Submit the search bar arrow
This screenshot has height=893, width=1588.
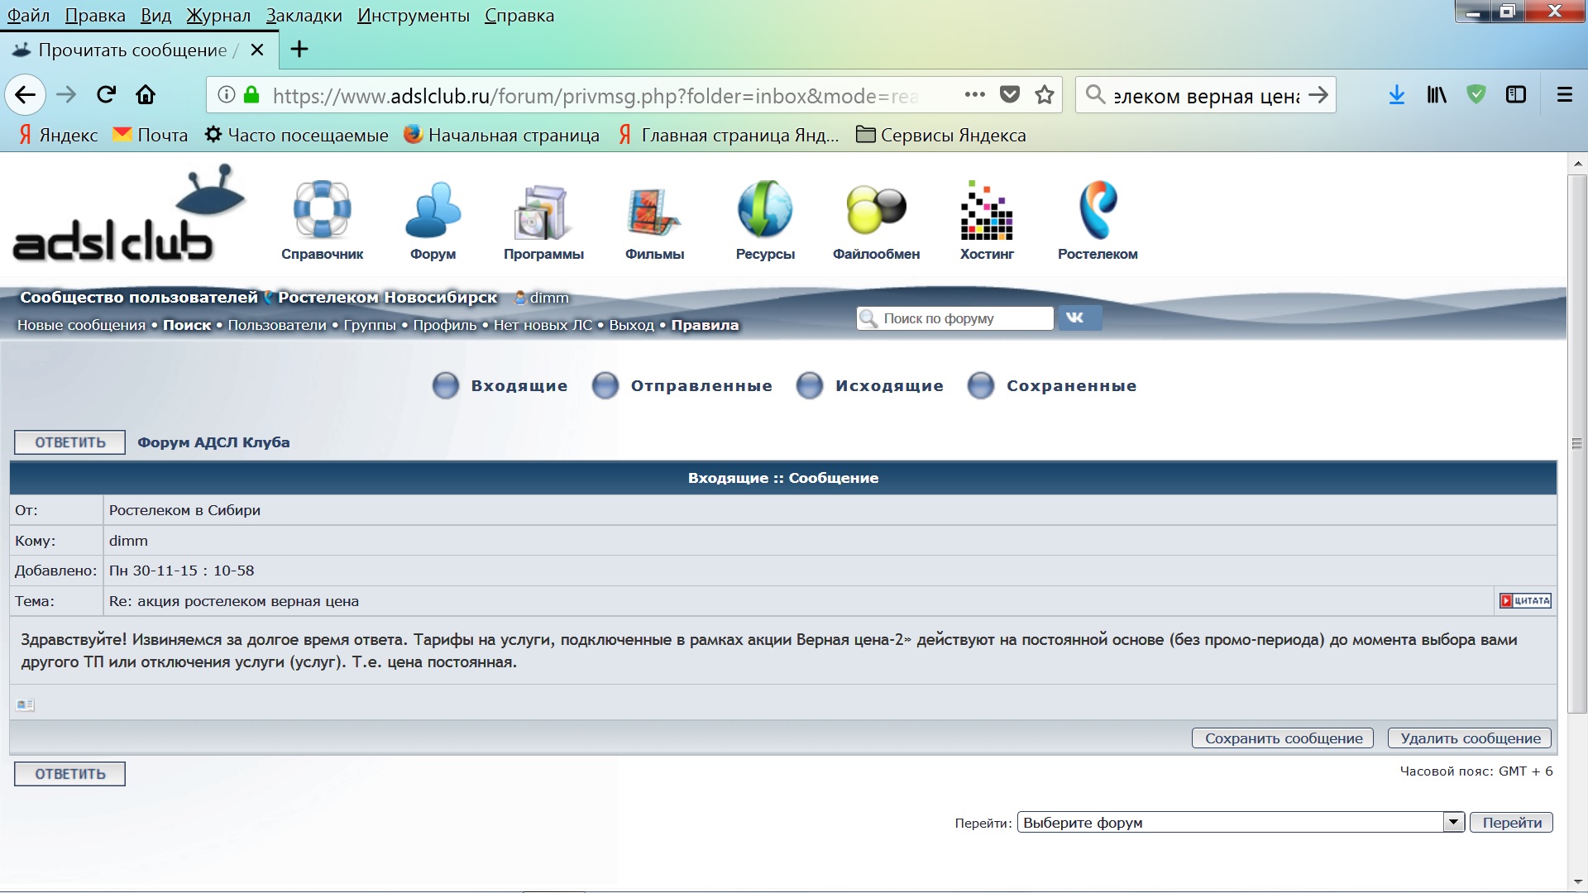click(x=1318, y=95)
